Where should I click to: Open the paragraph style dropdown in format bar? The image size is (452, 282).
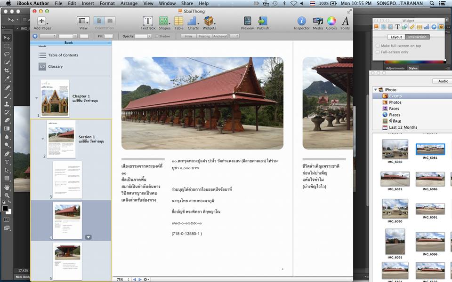tap(48, 36)
